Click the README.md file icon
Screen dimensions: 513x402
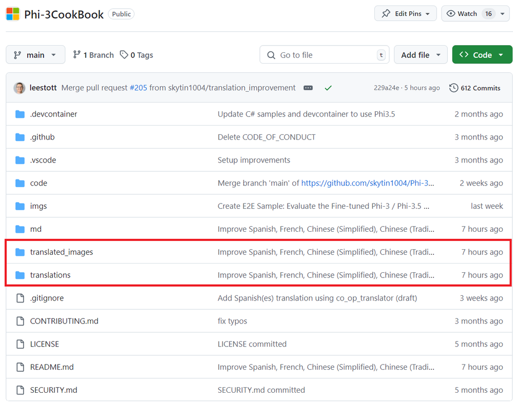click(x=21, y=367)
